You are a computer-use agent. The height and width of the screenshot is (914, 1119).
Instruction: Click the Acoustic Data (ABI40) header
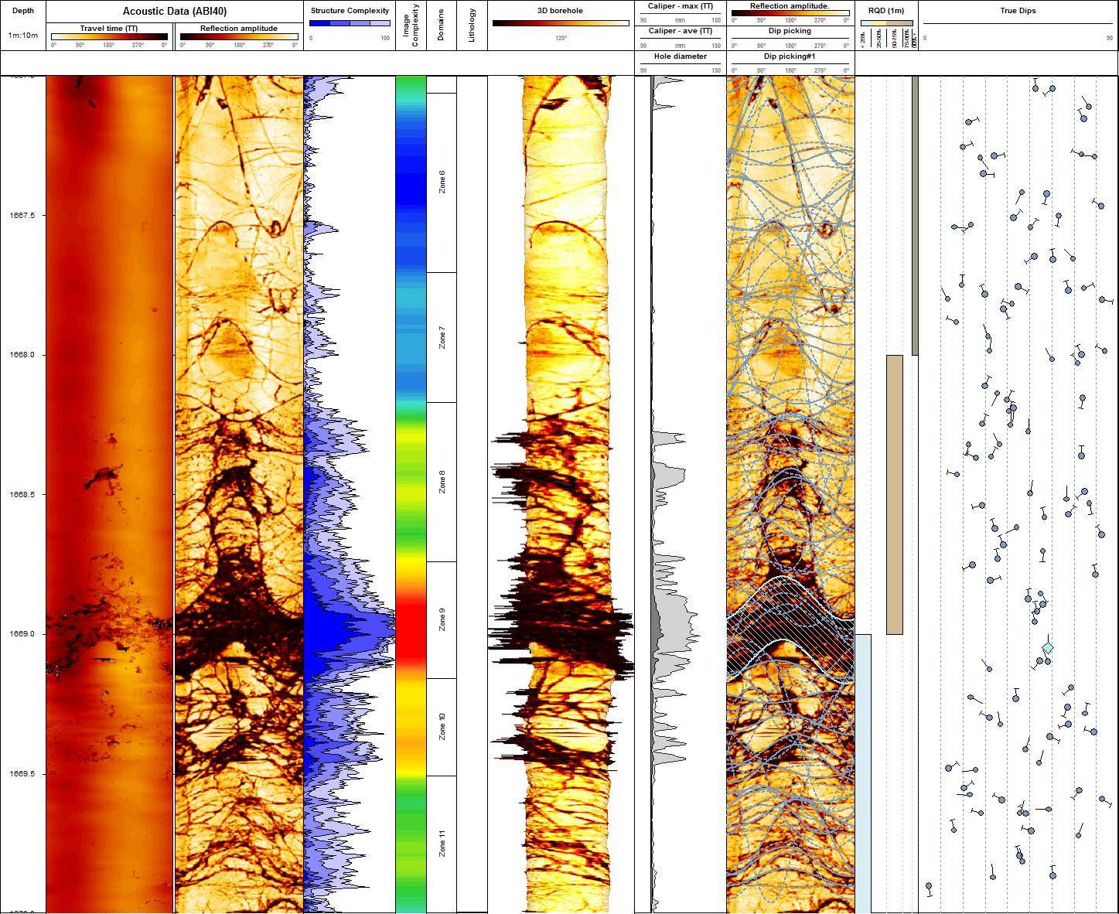[175, 12]
